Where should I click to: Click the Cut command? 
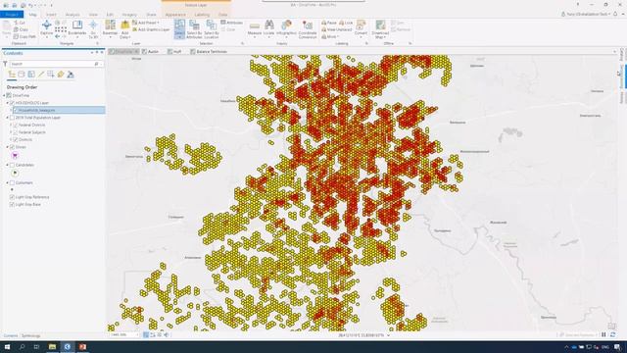tap(20, 23)
